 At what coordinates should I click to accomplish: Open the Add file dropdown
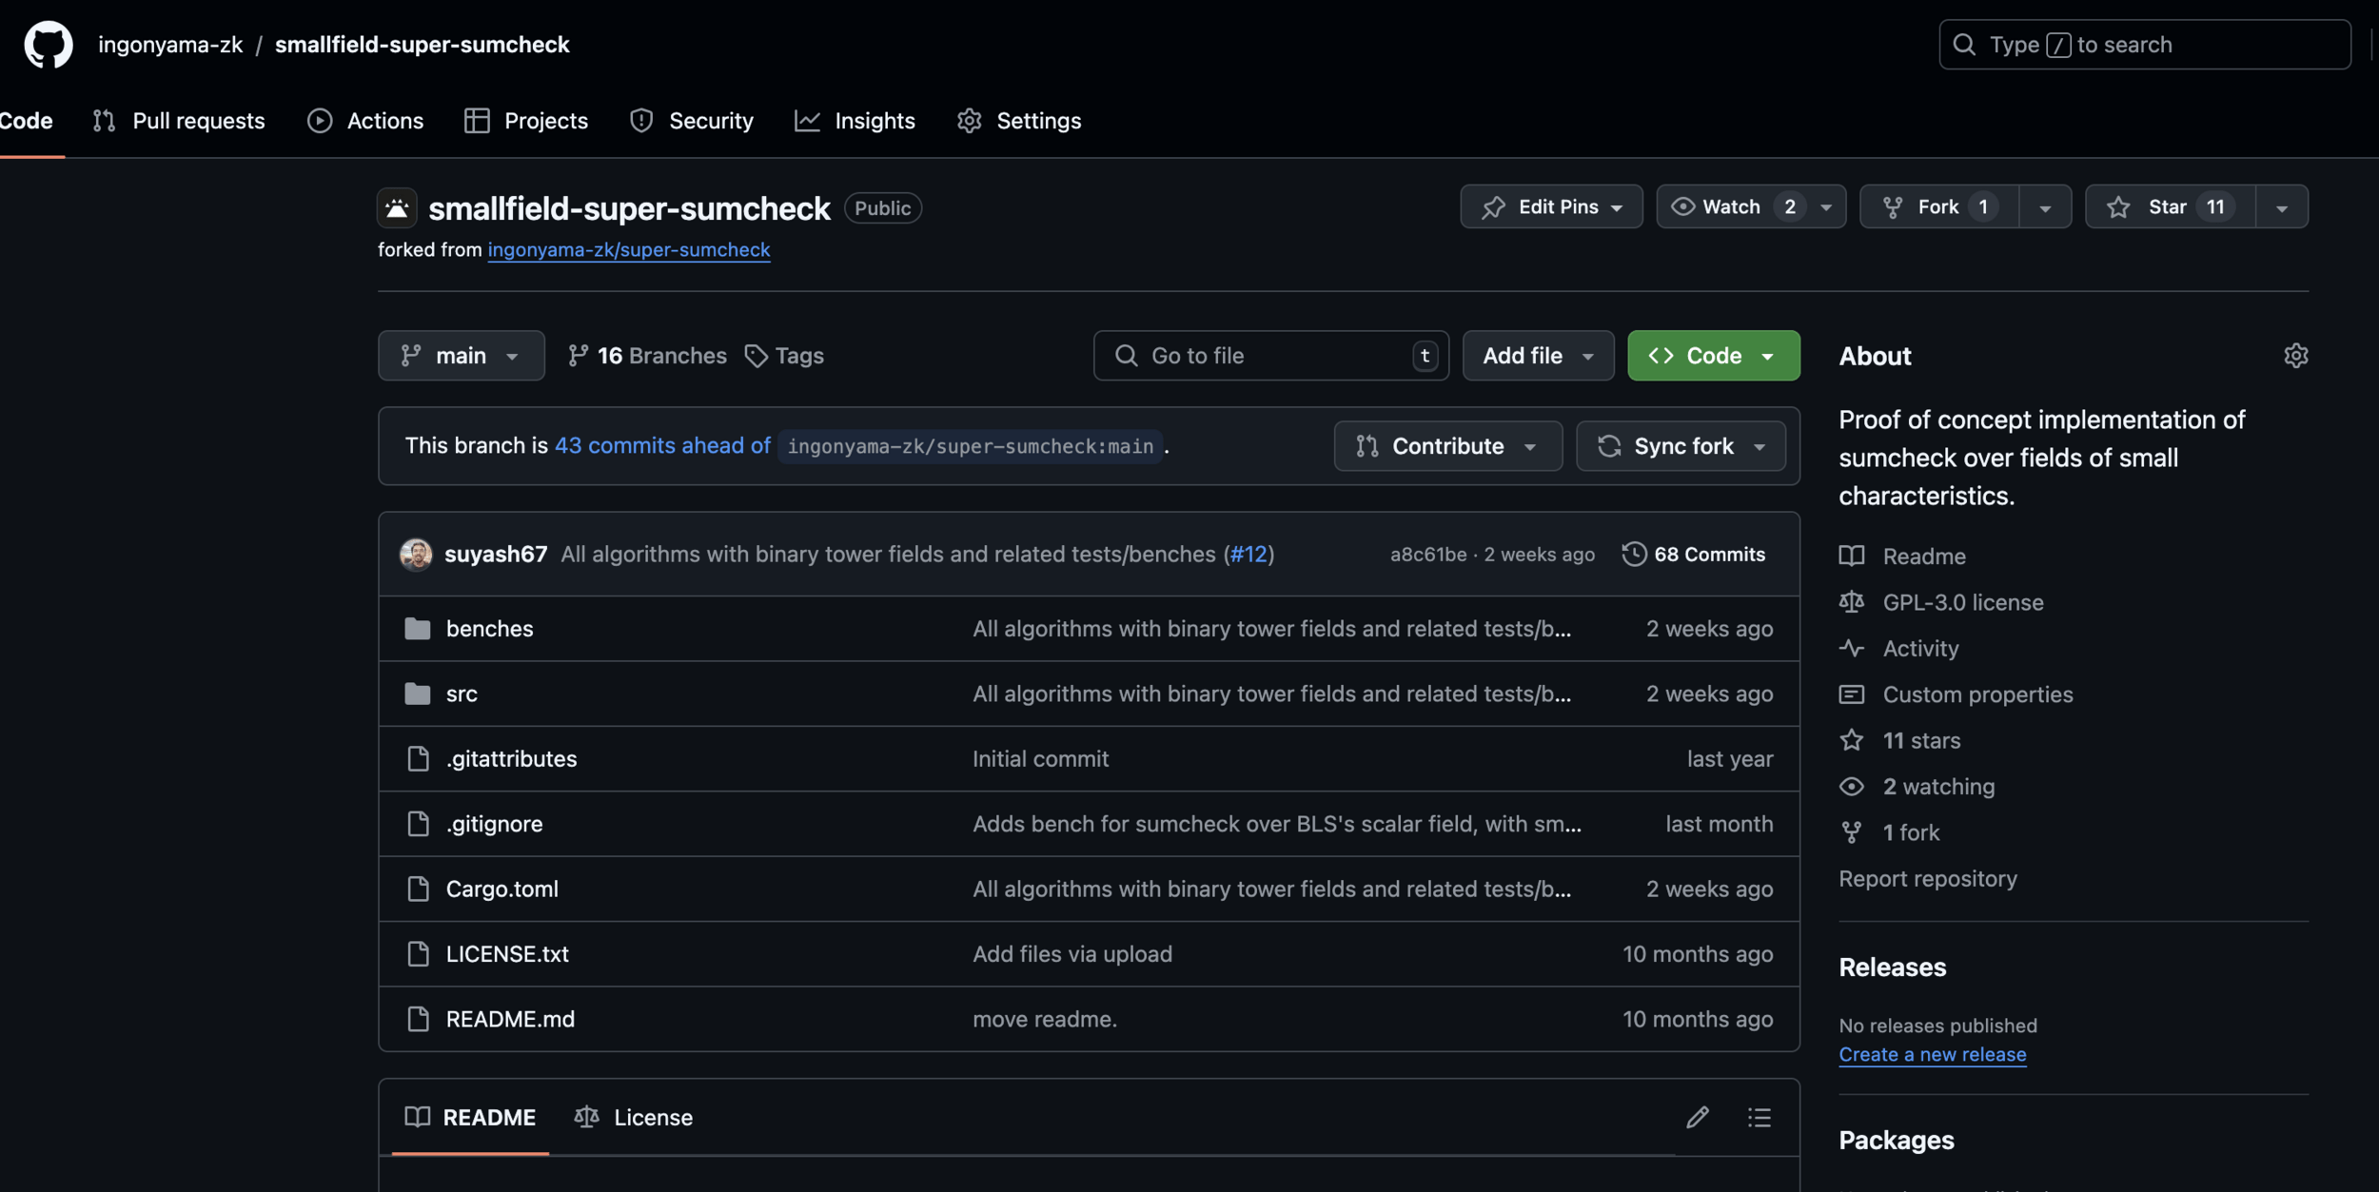(x=1537, y=356)
